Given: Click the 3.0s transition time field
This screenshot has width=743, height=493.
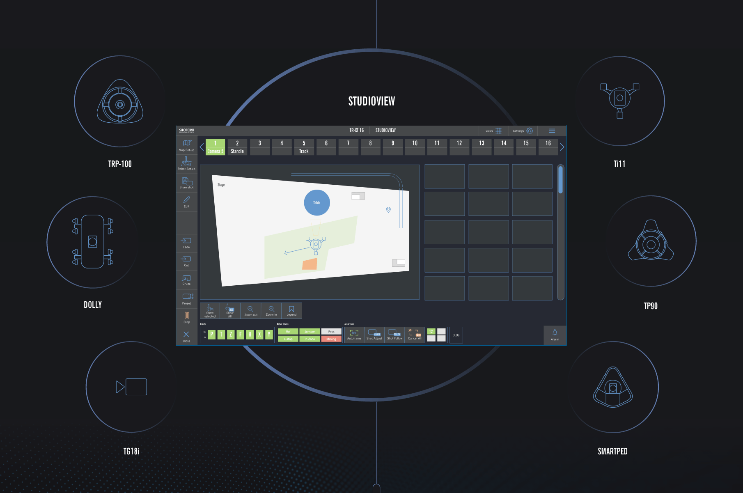Looking at the screenshot, I should [x=456, y=335].
